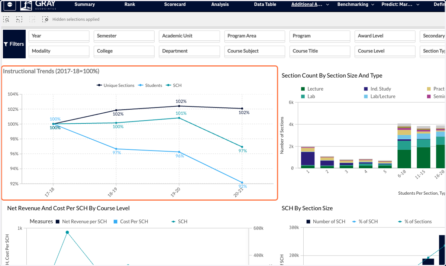Toggle Cost Per SCH legend item
This screenshot has width=446, height=266.
point(130,221)
